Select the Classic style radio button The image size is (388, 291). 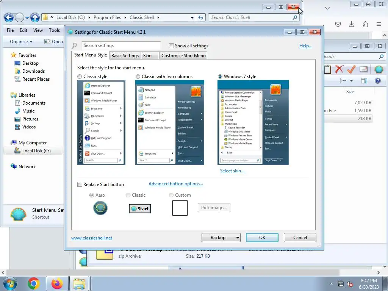click(80, 77)
